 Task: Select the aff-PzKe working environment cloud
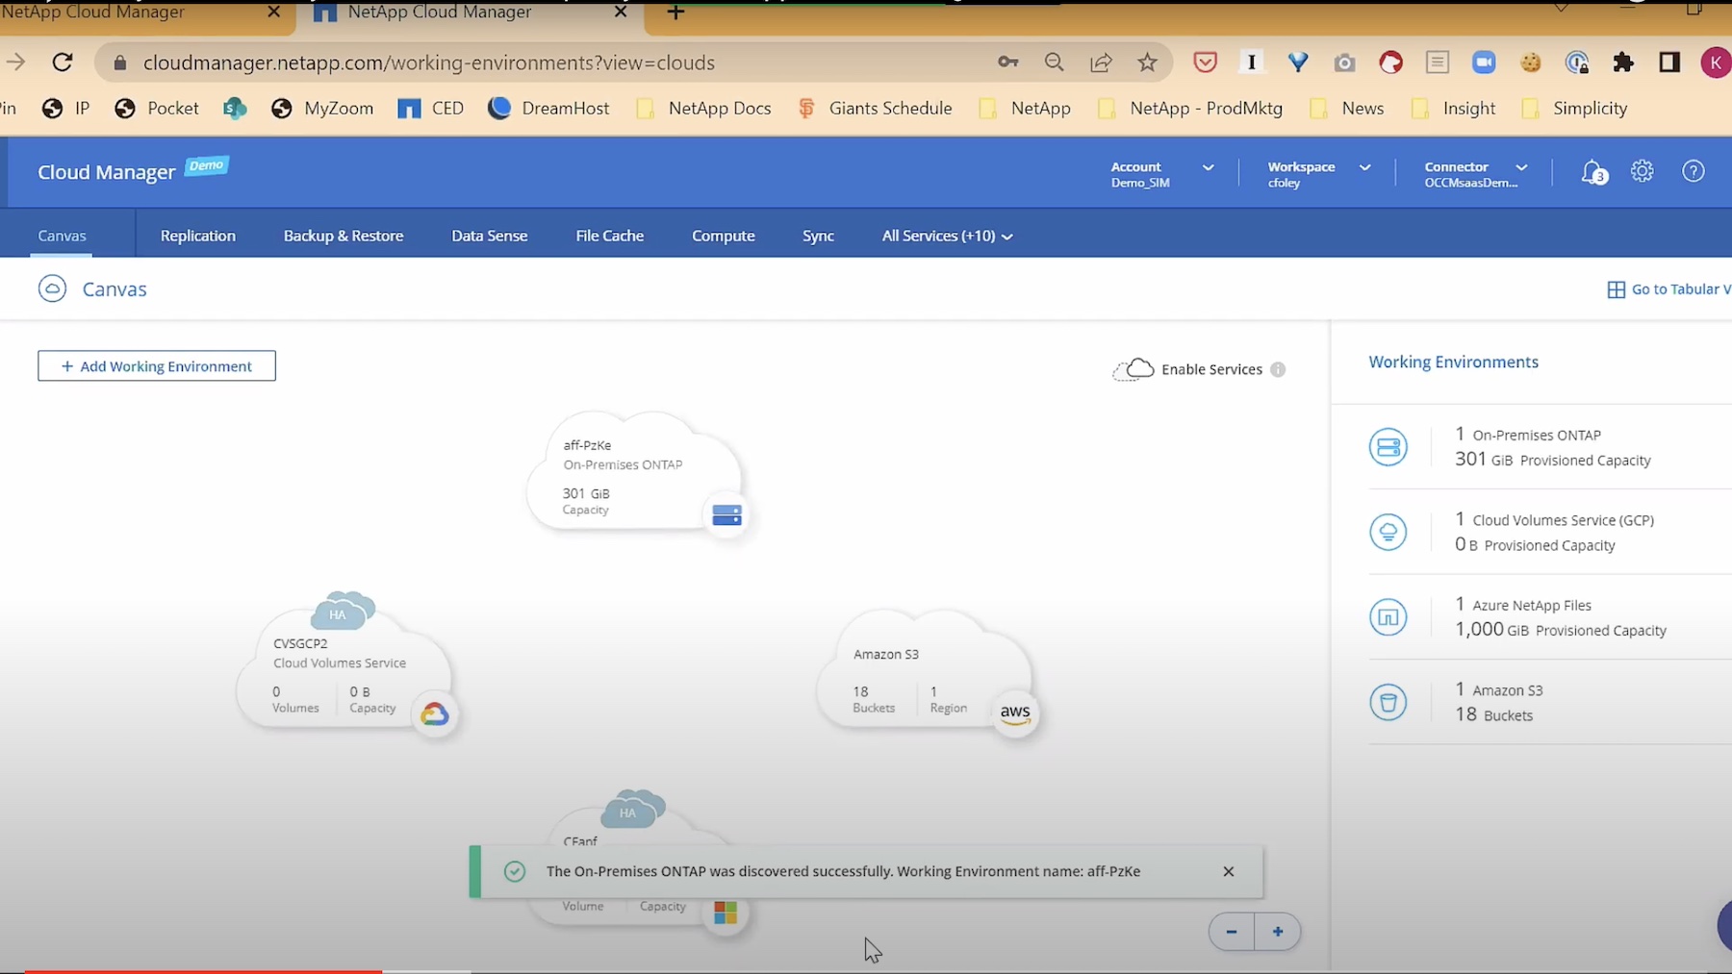[x=635, y=473]
